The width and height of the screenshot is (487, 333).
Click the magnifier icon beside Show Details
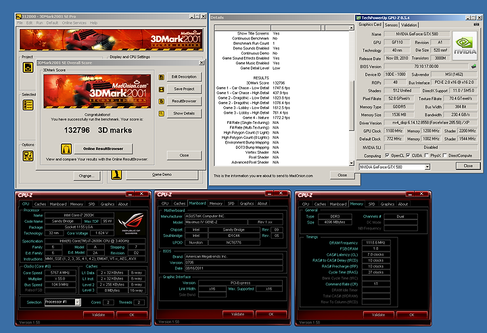point(162,114)
